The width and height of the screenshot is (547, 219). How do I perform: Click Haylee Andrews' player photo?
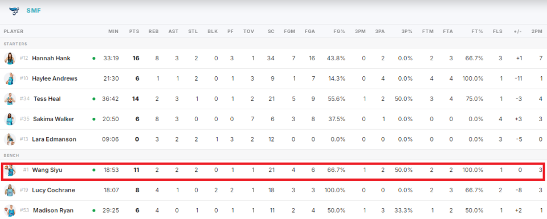tap(10, 78)
